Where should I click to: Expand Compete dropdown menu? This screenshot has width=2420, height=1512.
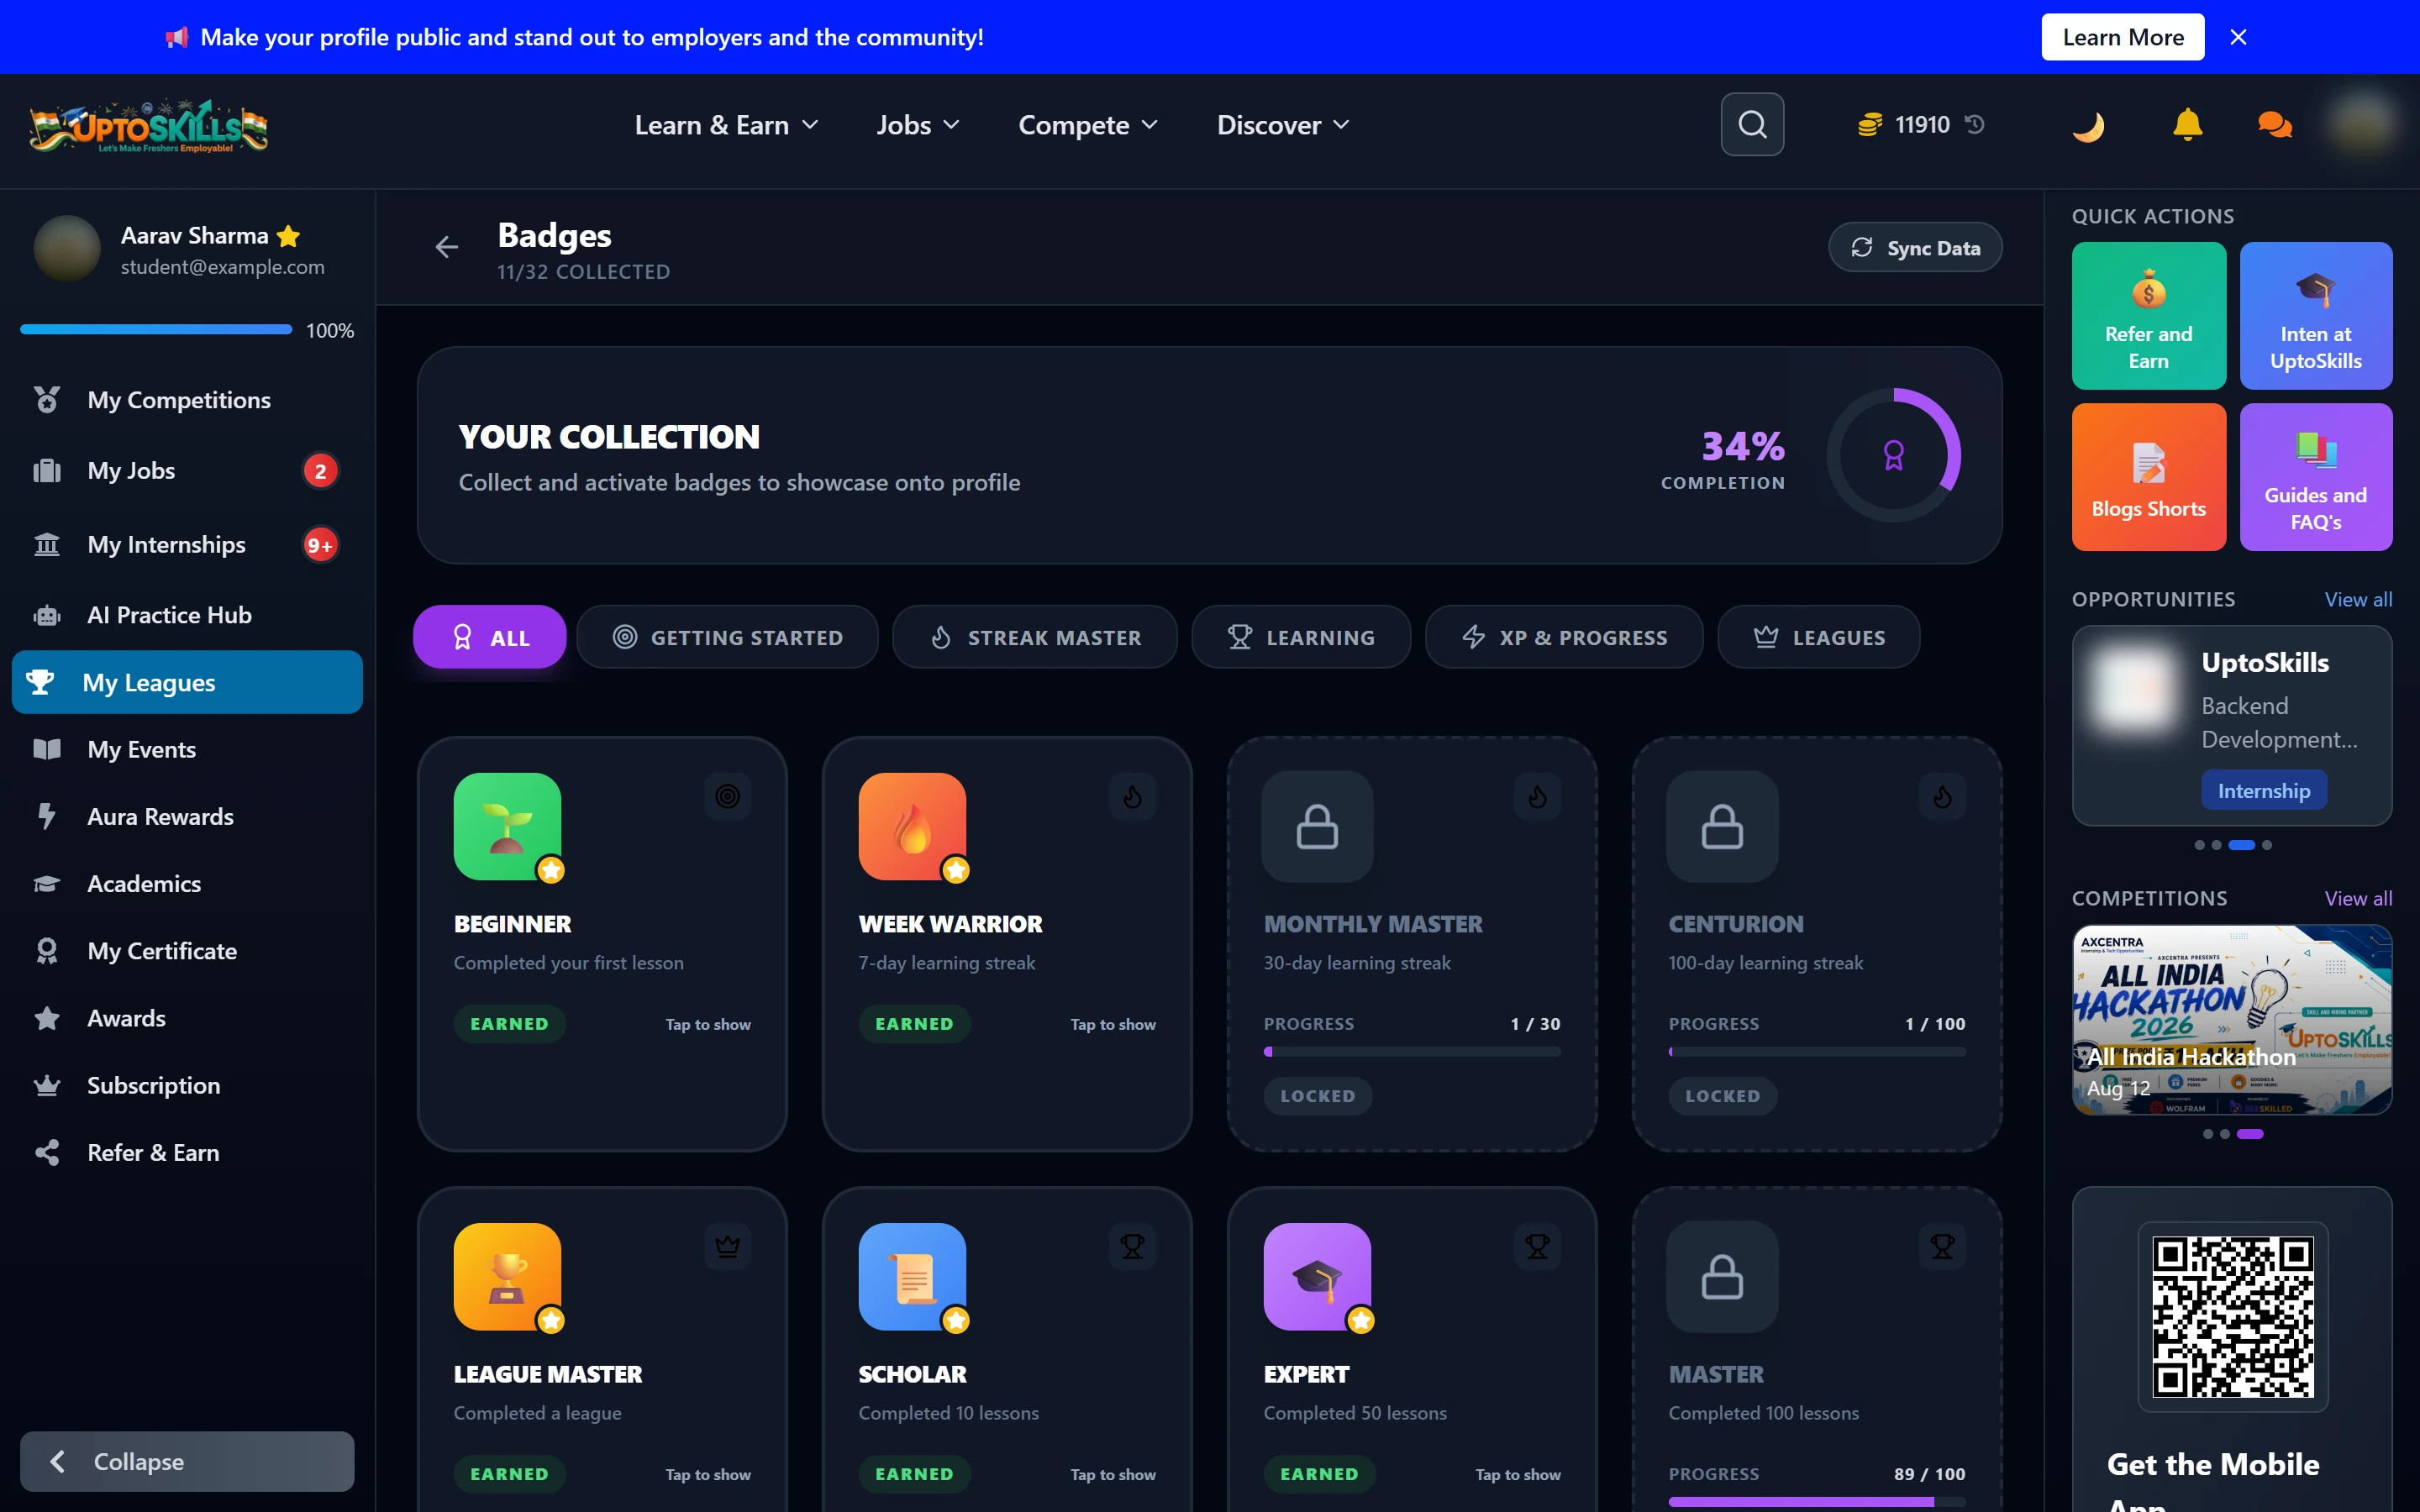click(x=1087, y=125)
